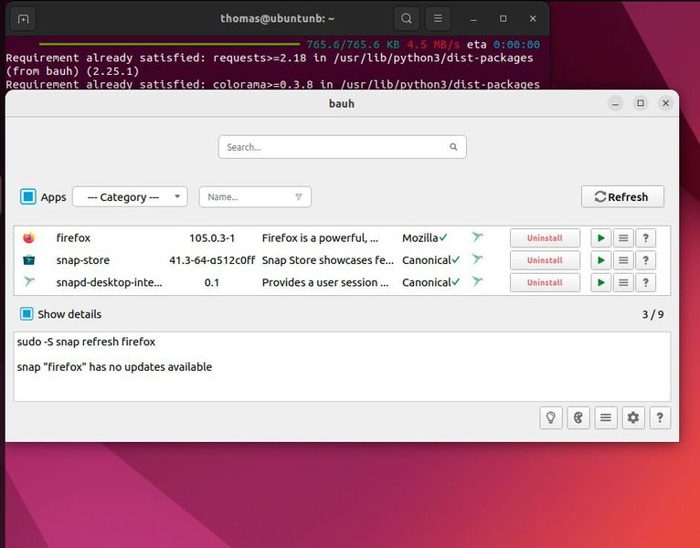Click the snap type icon in snap-store row
700x548 pixels.
(477, 259)
